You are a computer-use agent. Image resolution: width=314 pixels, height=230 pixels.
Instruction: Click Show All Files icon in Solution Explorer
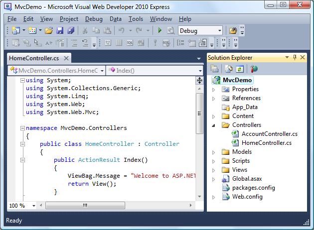point(229,69)
